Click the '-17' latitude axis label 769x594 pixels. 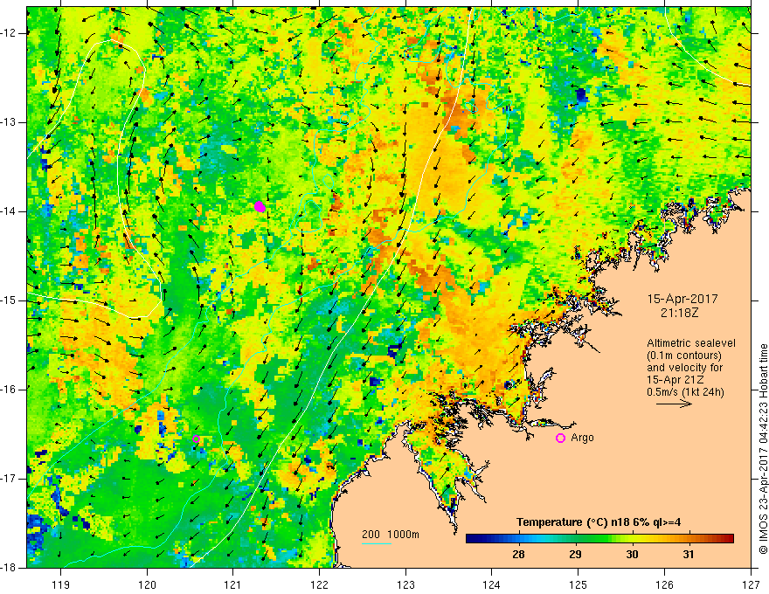tap(10, 479)
